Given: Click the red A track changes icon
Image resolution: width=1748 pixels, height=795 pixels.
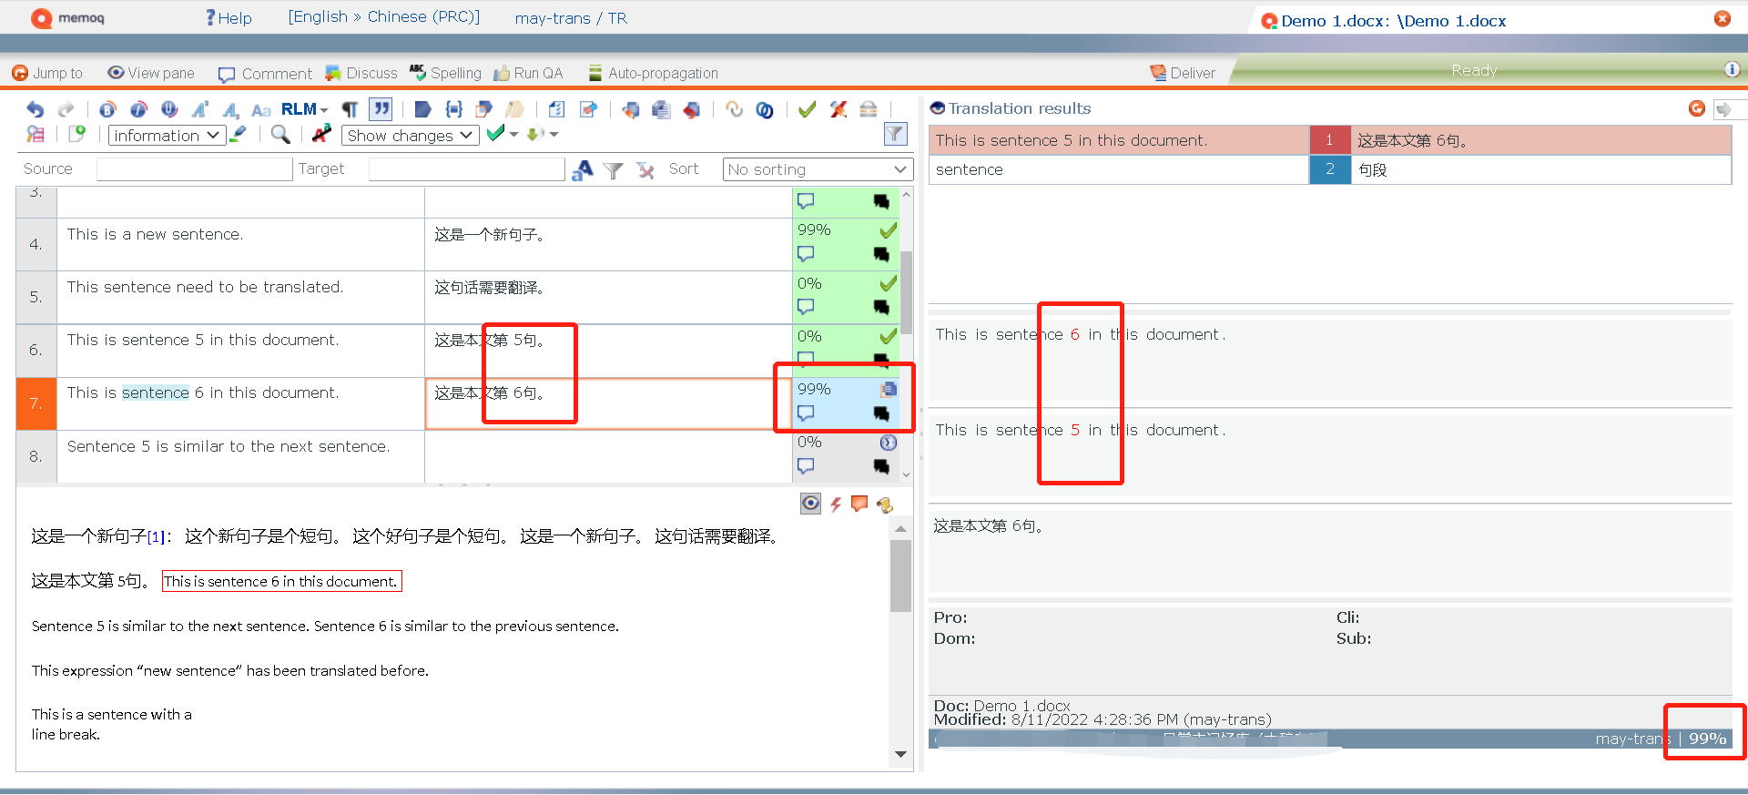Looking at the screenshot, I should 320,134.
